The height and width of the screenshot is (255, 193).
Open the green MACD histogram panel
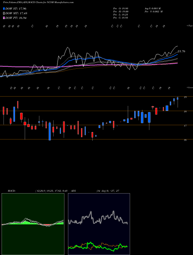coord(33,224)
